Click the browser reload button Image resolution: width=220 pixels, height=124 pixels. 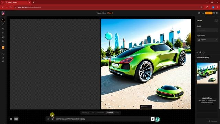tap(11, 7)
